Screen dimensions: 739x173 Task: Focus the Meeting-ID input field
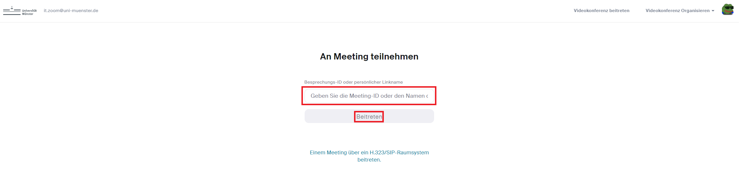point(369,96)
